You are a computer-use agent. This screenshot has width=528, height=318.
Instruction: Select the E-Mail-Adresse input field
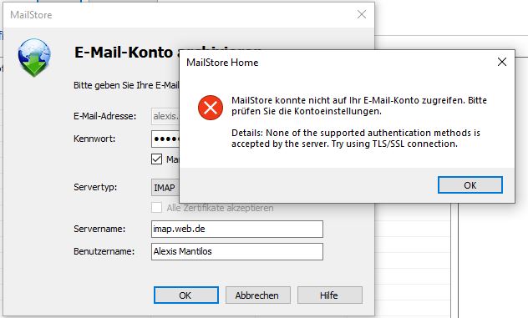click(x=165, y=116)
